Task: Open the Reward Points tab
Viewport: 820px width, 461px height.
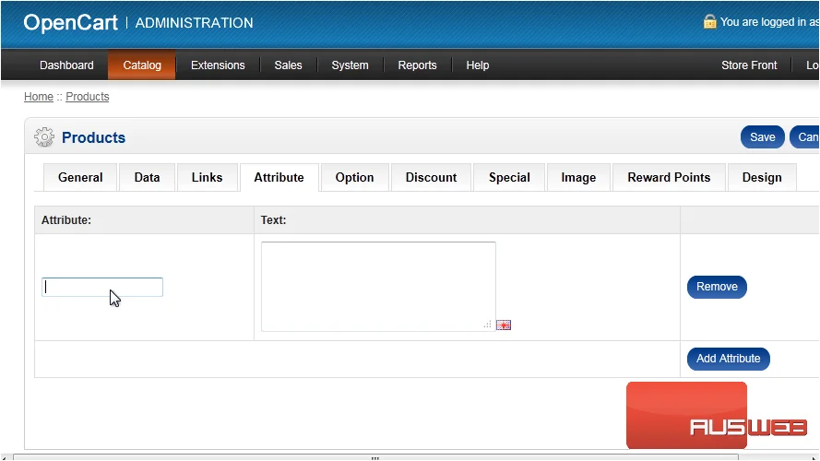Action: click(669, 178)
